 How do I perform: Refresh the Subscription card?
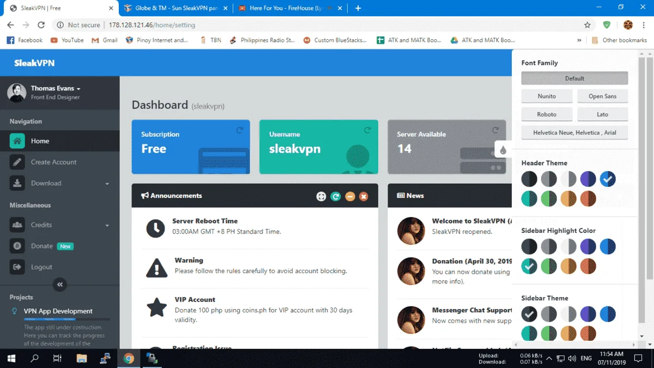pos(239,130)
